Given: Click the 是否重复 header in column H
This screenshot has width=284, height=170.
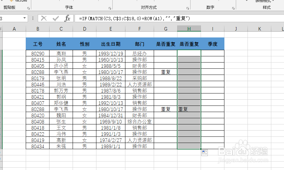Looking at the screenshot, I should (x=189, y=44).
